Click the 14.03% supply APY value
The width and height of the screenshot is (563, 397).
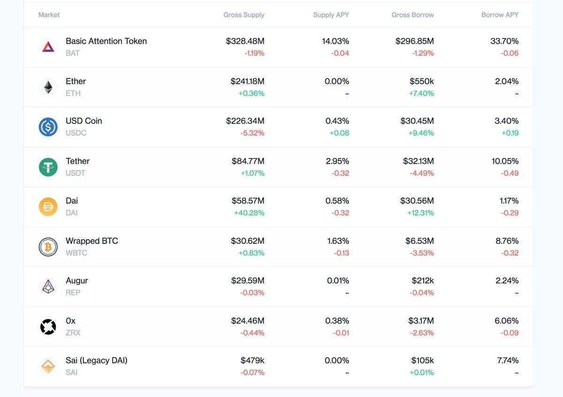[x=335, y=41]
